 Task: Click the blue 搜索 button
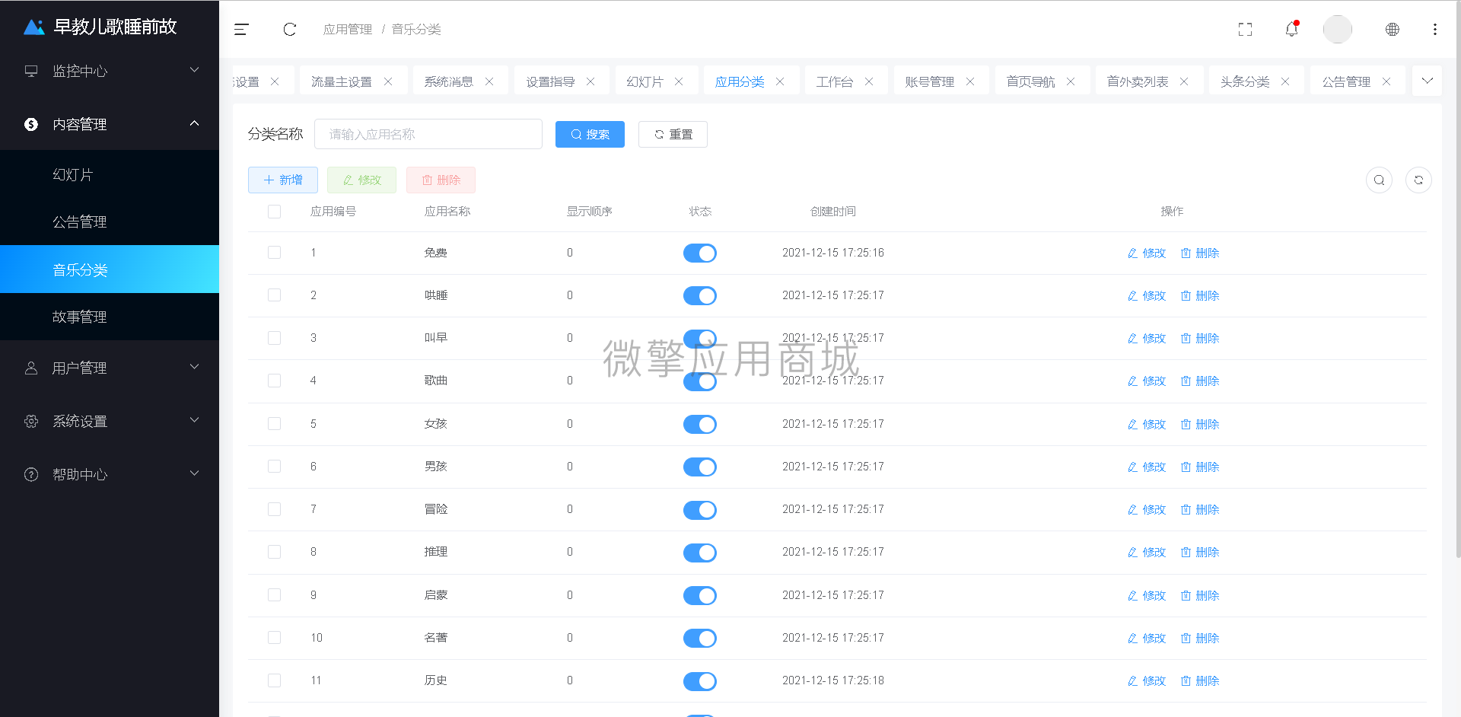pos(590,135)
